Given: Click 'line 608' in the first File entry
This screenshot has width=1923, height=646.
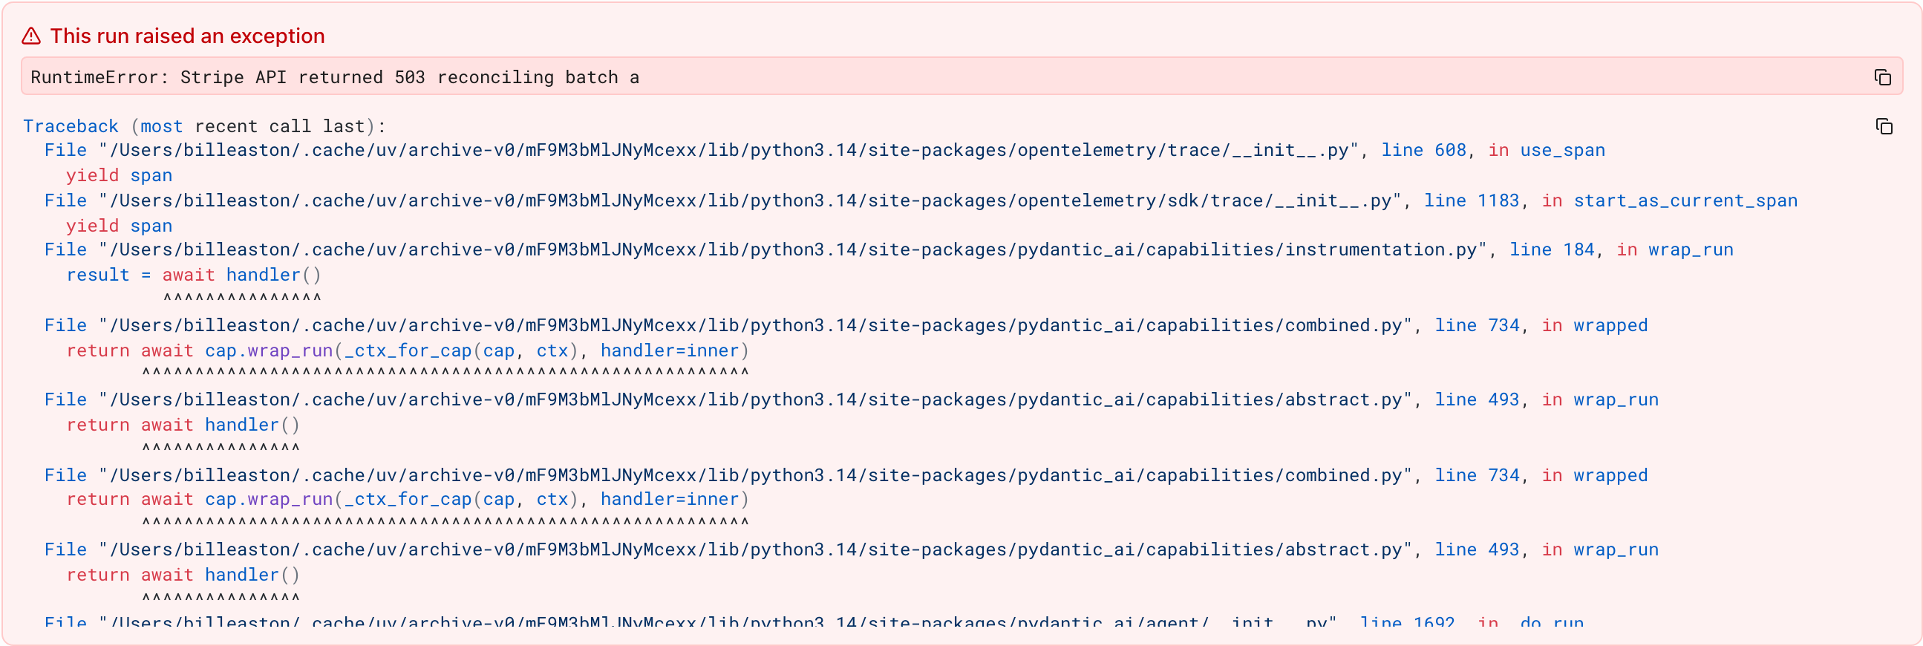Looking at the screenshot, I should point(1423,150).
